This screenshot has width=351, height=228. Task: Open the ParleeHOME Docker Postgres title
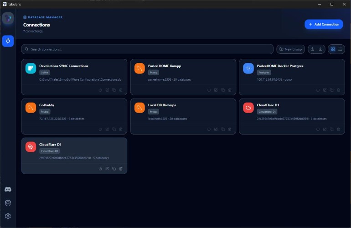coord(280,66)
